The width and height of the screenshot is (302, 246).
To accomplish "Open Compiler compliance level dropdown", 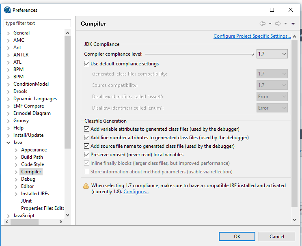I will pos(272,54).
